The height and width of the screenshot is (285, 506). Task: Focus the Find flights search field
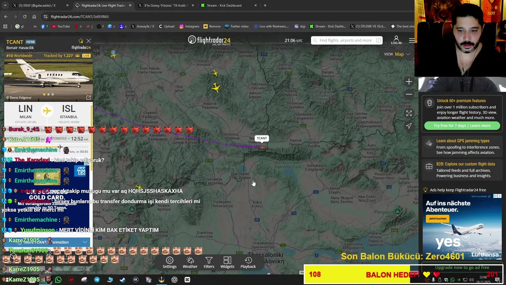(x=347, y=40)
